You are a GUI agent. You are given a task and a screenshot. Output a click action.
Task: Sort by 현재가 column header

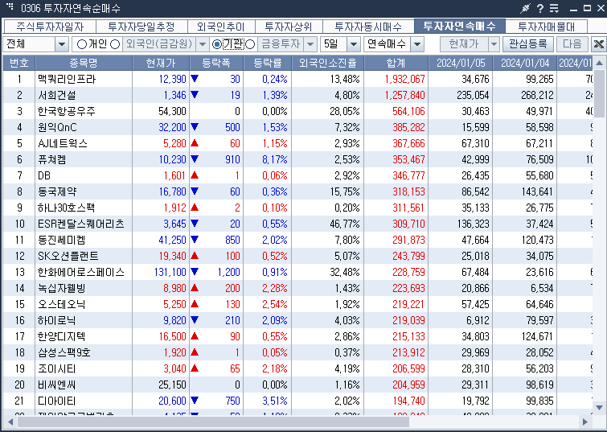(x=161, y=63)
